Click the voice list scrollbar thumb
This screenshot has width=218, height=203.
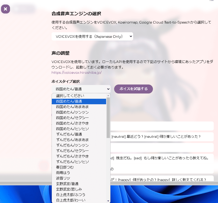click(108, 118)
